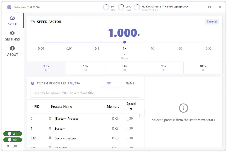This screenshot has width=227, height=152.
Task: Click the app logo icon in title bar
Action: click(x=9, y=7)
